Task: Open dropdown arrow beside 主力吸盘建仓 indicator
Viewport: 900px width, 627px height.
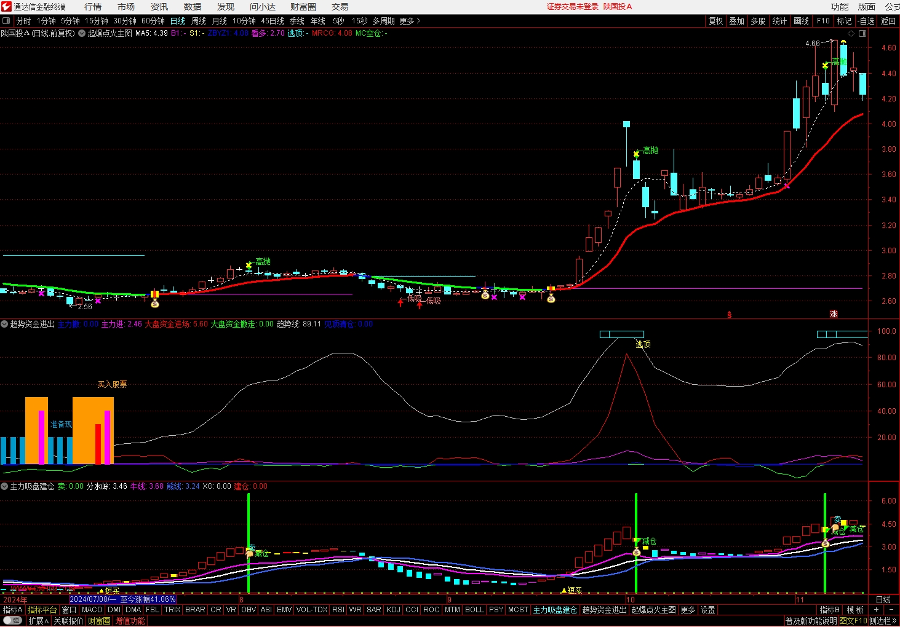Action: tap(4, 486)
